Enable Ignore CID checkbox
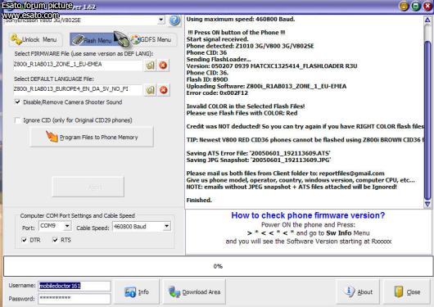This screenshot has height=307, width=434. coord(18,120)
